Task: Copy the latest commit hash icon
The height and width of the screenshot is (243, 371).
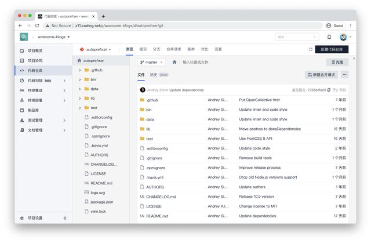Action: tap(329, 90)
